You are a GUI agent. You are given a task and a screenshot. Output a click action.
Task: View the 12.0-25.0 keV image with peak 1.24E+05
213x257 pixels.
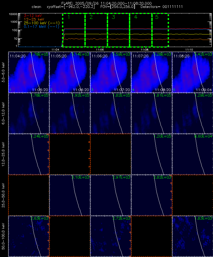click(x=29, y=154)
